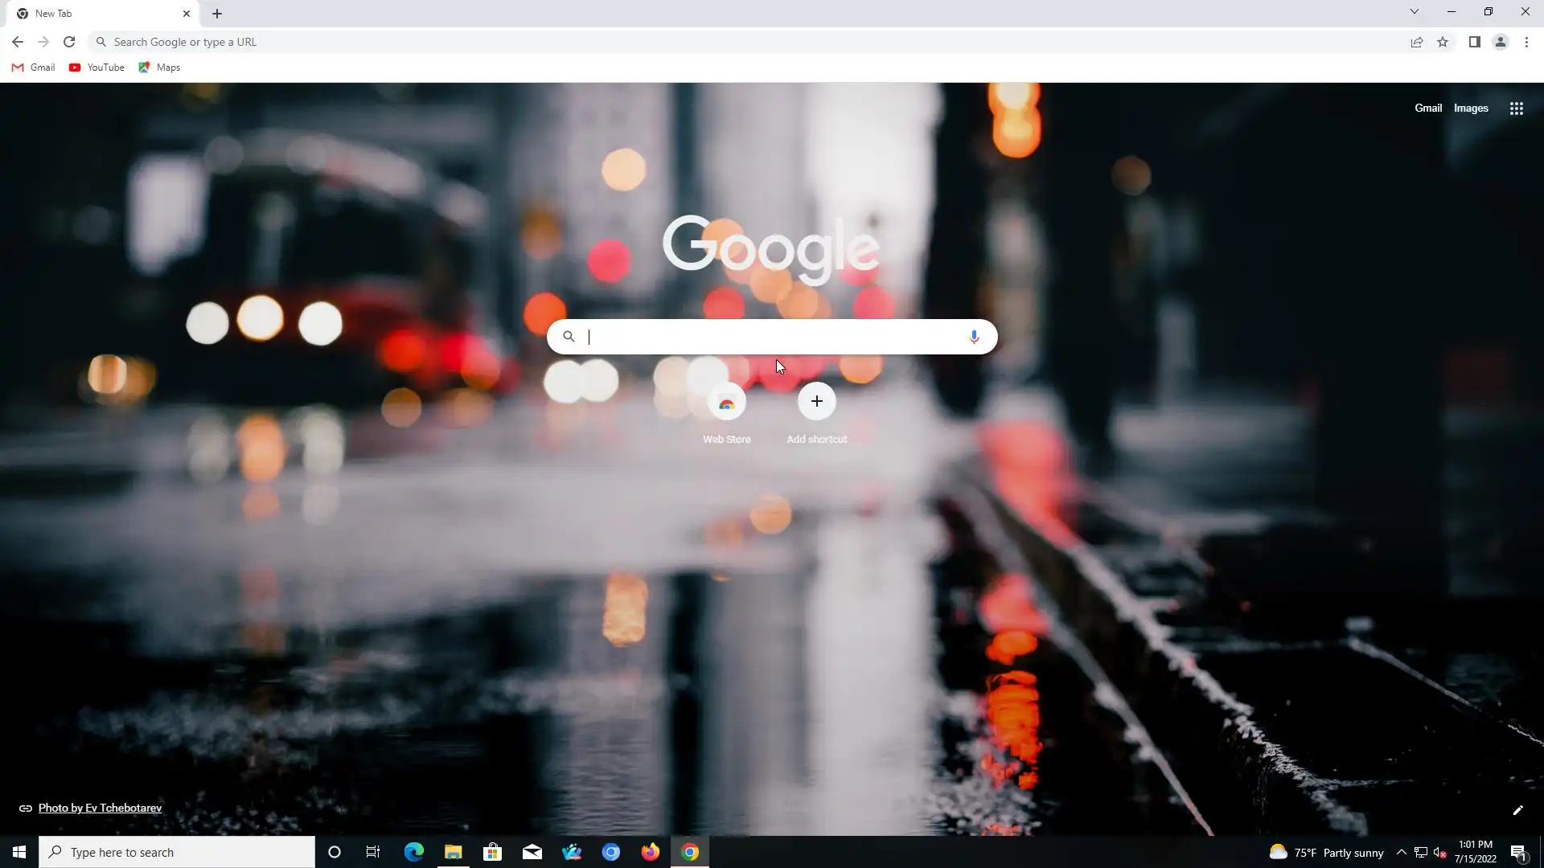Open the Chrome profile avatar
1544x868 pixels.
(1500, 42)
